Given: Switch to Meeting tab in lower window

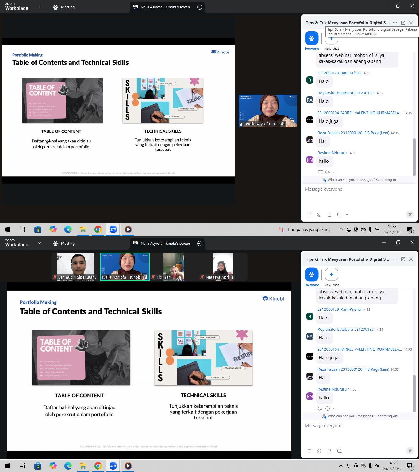Looking at the screenshot, I should (64, 244).
